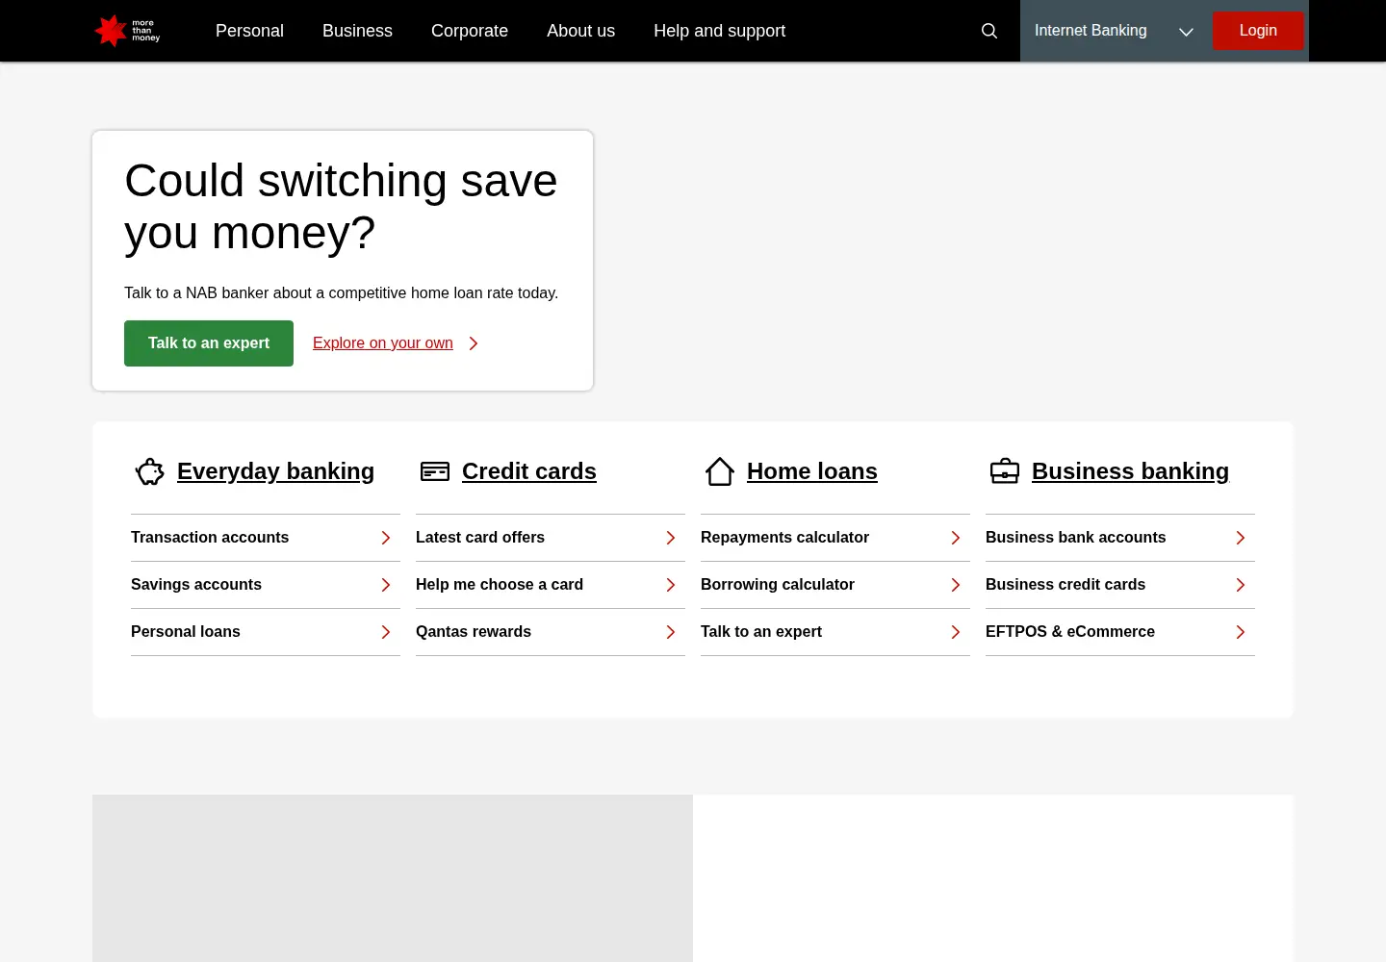This screenshot has height=962, width=1386.
Task: Go to Transaction accounts
Action: click(x=266, y=538)
